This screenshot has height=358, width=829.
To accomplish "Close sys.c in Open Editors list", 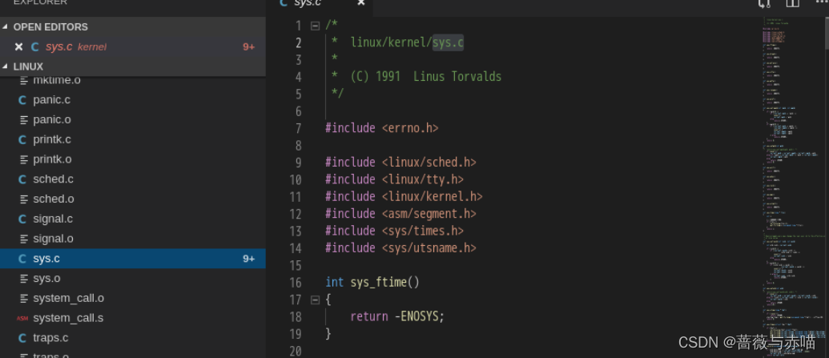I will coord(18,47).
